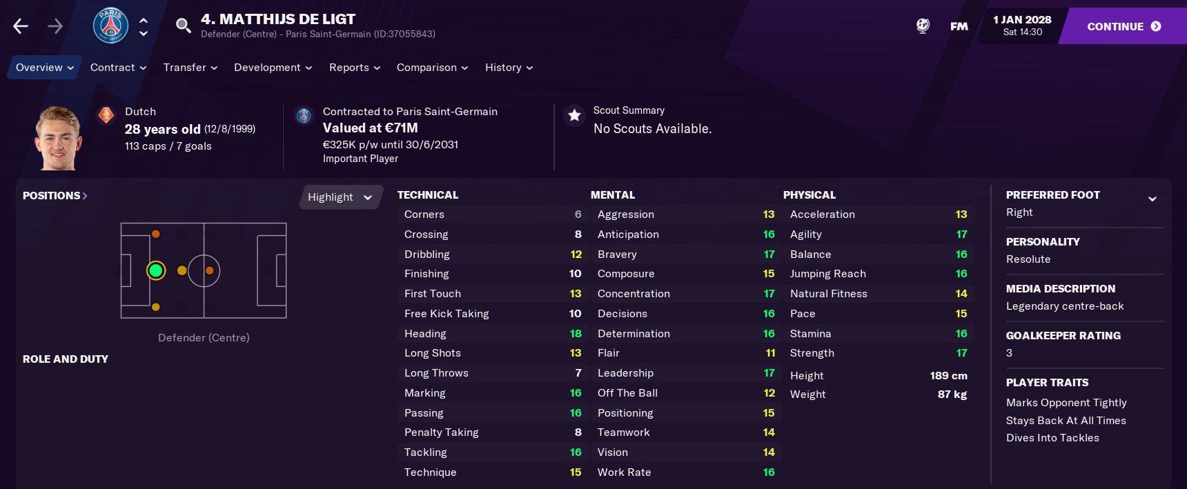Open the History menu
1187x489 pixels.
point(509,68)
